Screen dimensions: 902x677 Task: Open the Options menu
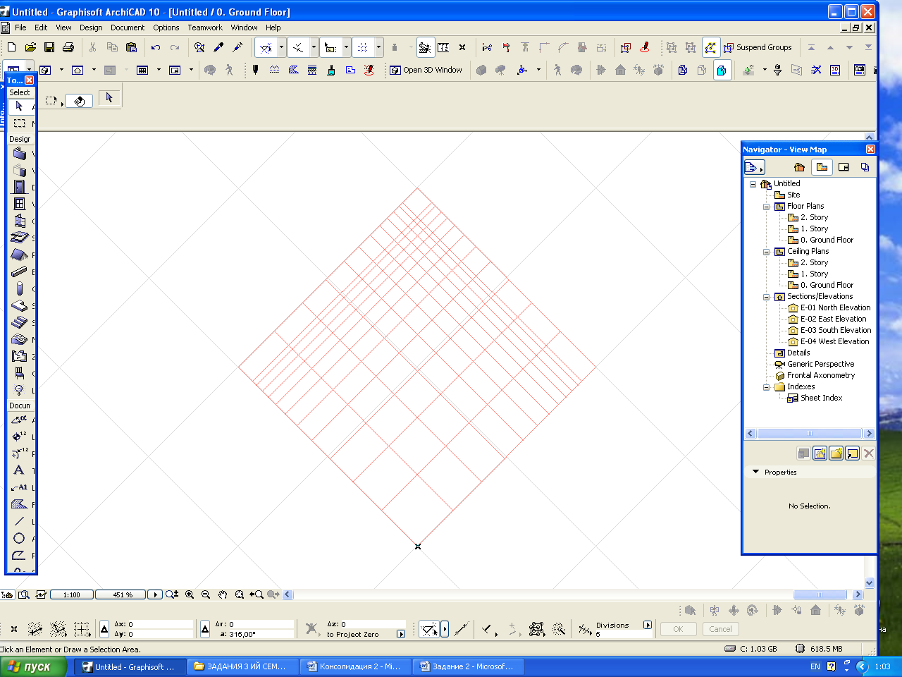coord(166,28)
